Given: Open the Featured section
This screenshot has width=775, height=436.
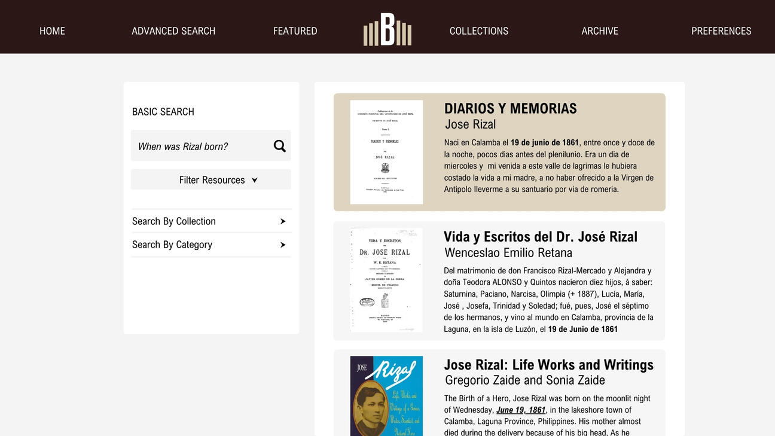Looking at the screenshot, I should (x=295, y=31).
